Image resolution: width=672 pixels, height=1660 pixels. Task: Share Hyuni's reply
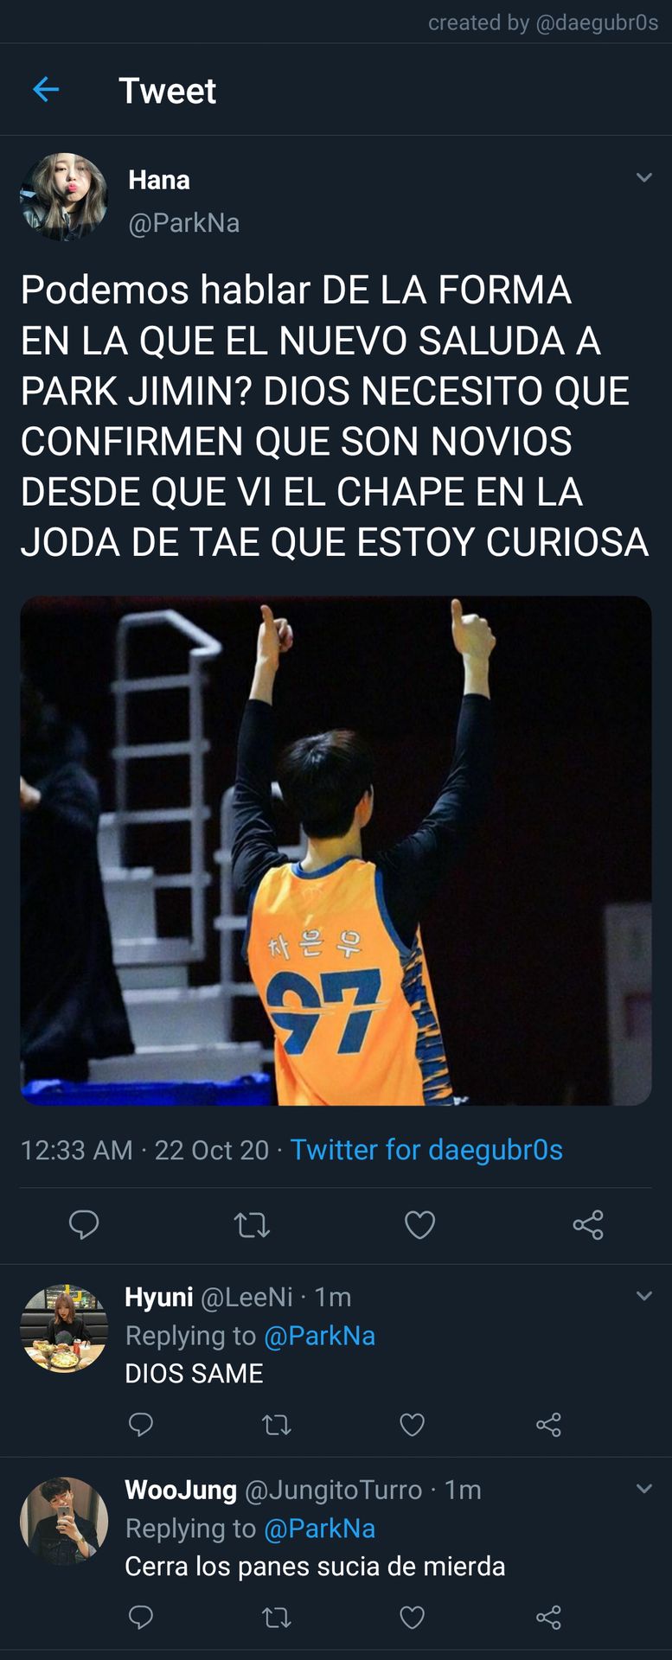548,1424
